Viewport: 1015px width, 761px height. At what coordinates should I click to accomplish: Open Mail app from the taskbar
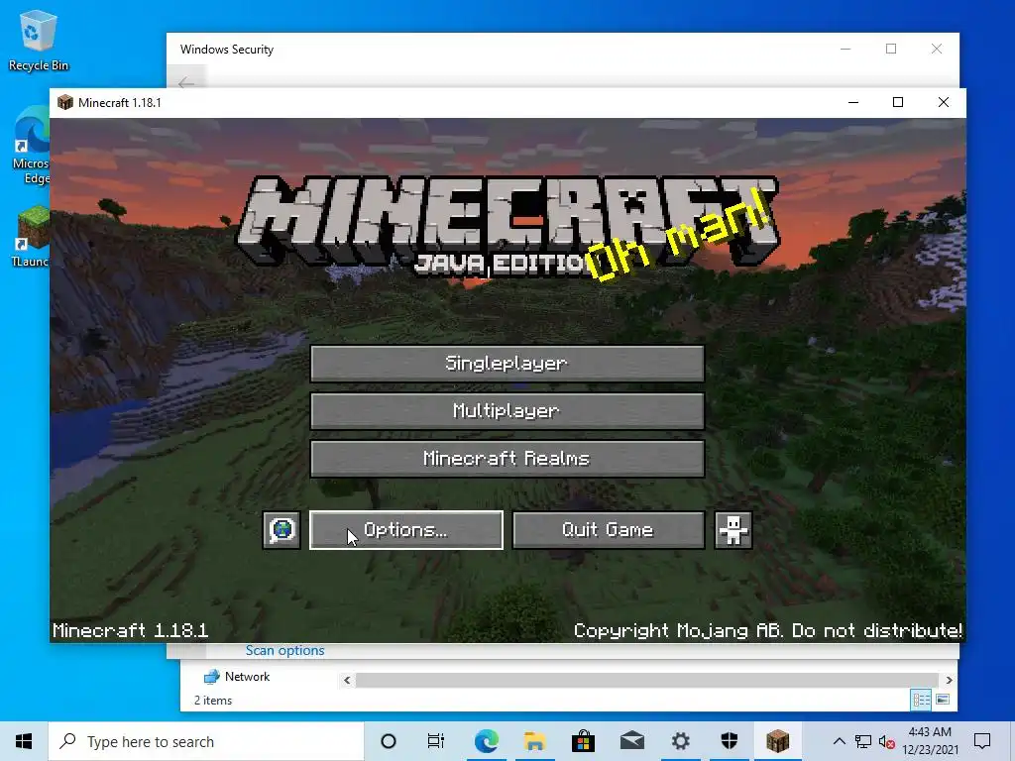[x=631, y=741]
